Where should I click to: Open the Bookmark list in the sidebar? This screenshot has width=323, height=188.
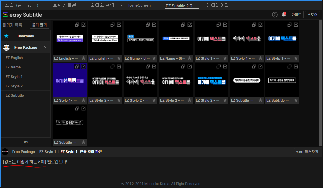click(x=26, y=36)
